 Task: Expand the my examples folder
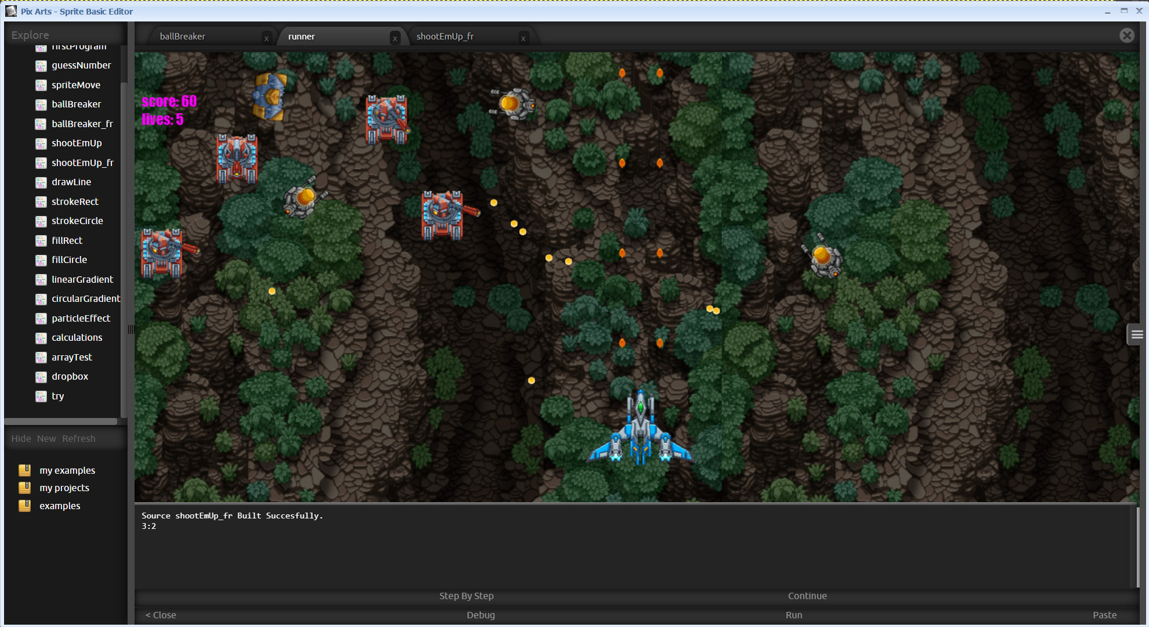point(67,470)
